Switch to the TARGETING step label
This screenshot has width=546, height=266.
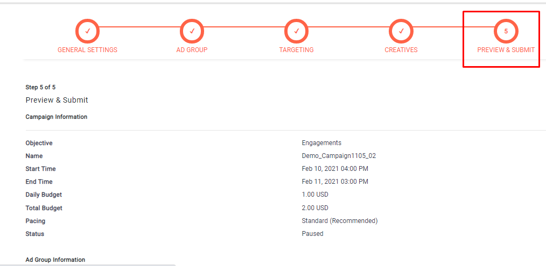296,50
